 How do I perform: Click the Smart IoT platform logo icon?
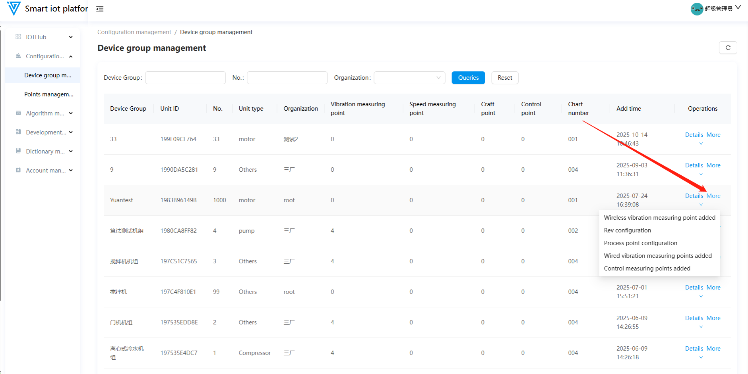(x=14, y=8)
